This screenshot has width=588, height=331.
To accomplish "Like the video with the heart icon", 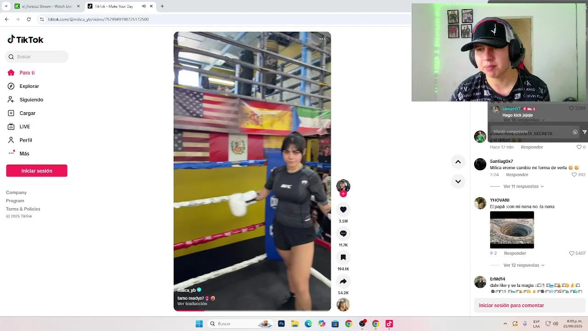I will click(343, 210).
